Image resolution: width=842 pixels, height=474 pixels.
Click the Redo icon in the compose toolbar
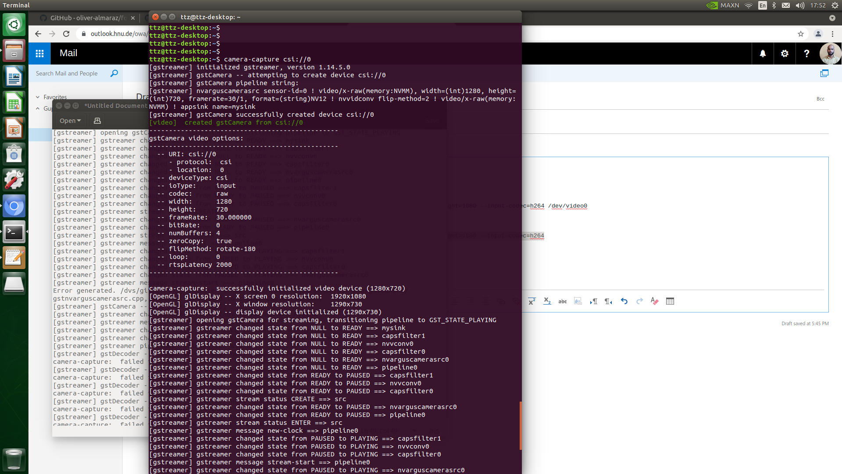pos(639,302)
